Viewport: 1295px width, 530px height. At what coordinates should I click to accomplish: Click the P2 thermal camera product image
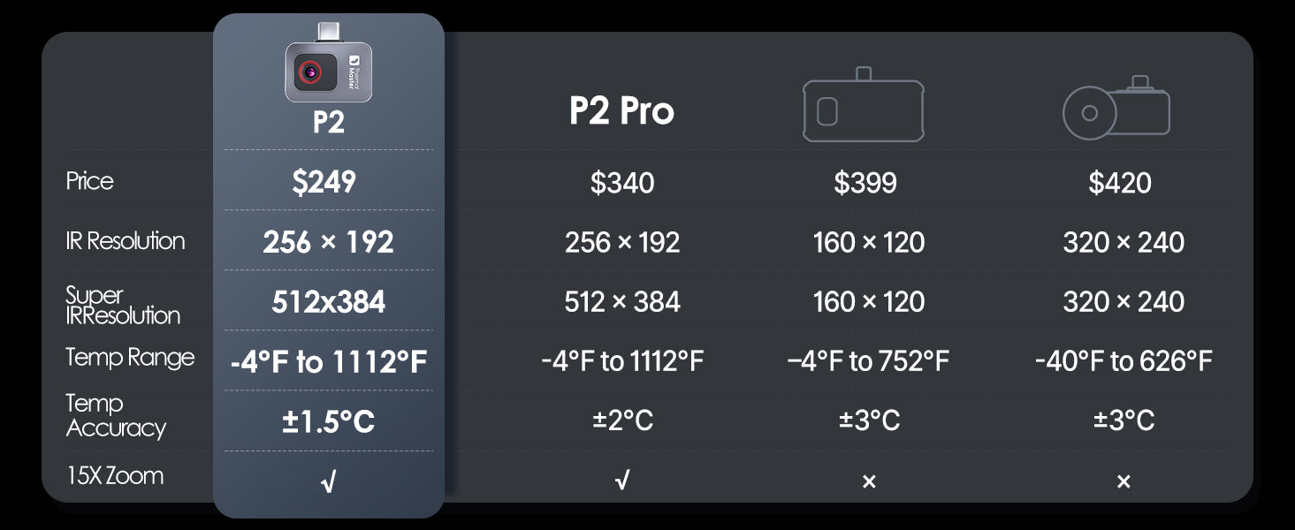328,69
